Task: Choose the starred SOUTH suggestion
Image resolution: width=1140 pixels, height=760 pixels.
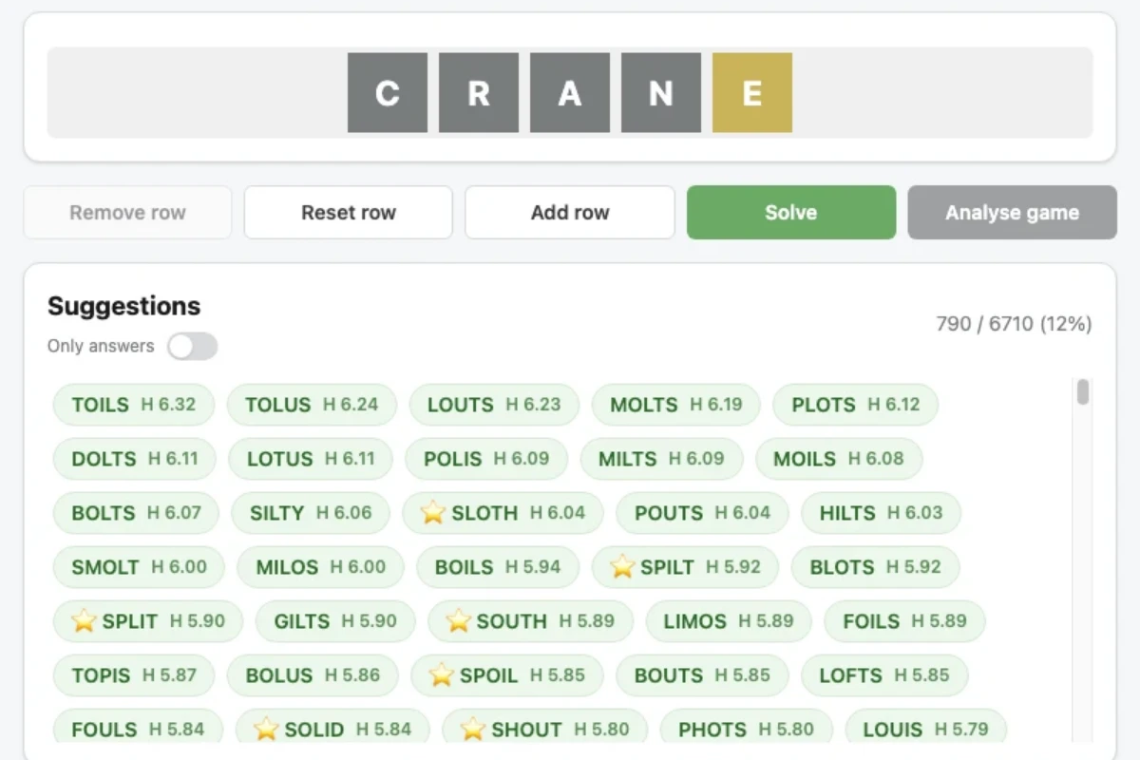Action: pos(530,621)
